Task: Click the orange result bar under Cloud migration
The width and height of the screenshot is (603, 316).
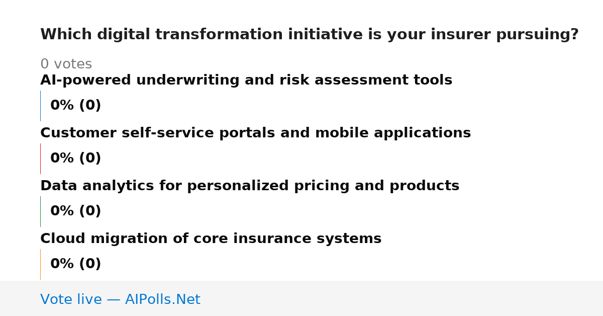Action: coord(40,264)
